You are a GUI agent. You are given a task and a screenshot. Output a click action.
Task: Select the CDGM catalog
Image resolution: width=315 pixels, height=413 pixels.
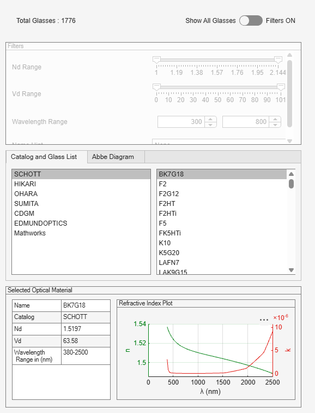click(81, 214)
